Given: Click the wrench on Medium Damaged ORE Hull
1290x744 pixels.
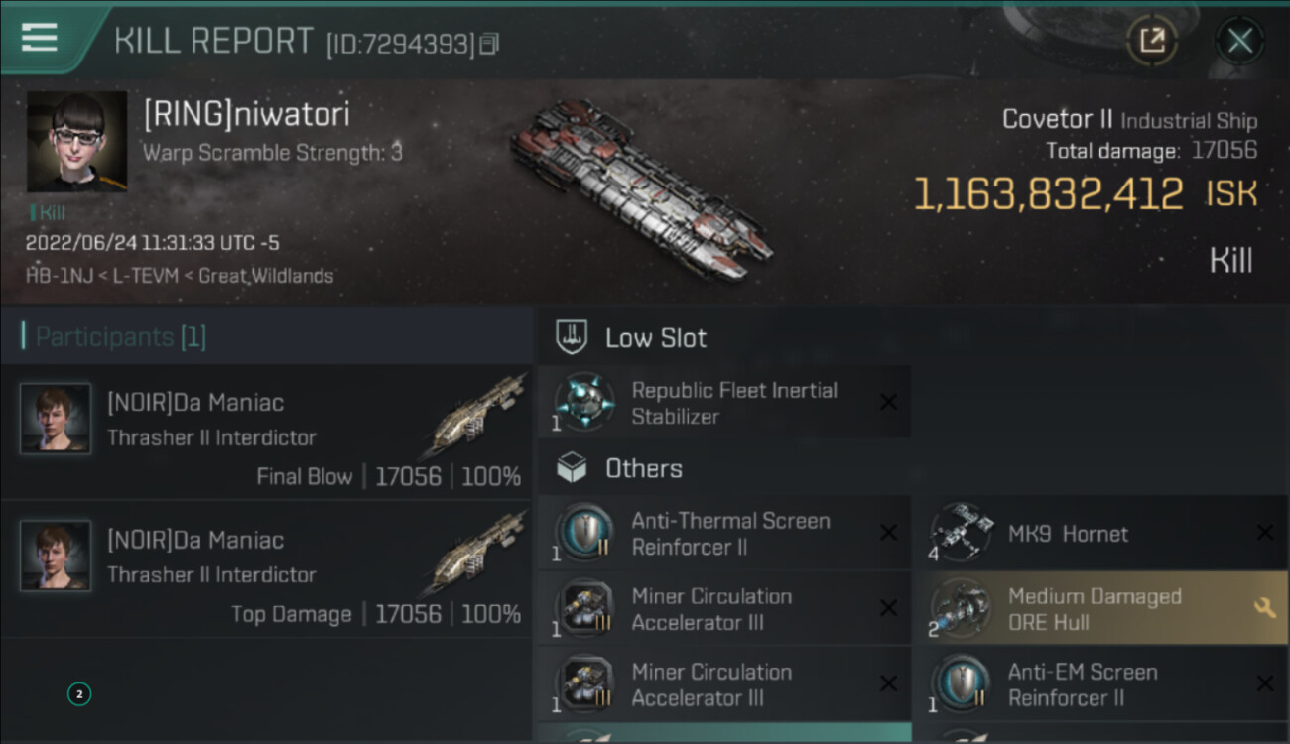Looking at the screenshot, I should (x=1264, y=608).
